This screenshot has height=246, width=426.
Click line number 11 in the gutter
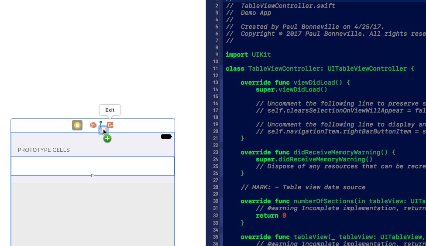(216, 69)
